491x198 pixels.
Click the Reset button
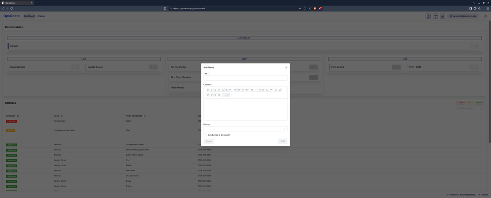point(209,141)
